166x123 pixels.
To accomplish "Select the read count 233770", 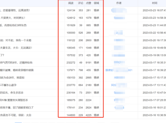I will tap(71, 85).
